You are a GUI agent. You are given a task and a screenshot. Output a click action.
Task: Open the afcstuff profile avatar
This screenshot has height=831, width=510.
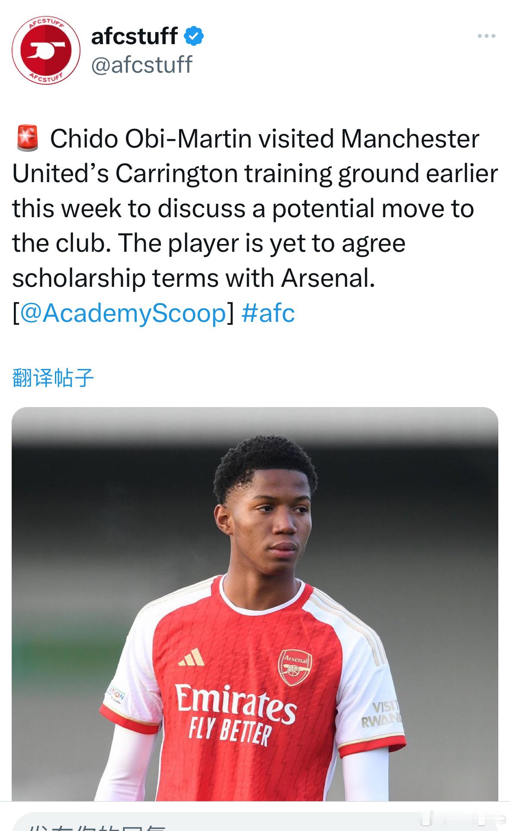click(46, 51)
